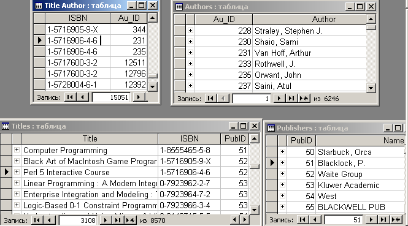Go to previous record in Title Author table
Image resolution: width=408 pixels, height=226 pixels.
pos(82,97)
